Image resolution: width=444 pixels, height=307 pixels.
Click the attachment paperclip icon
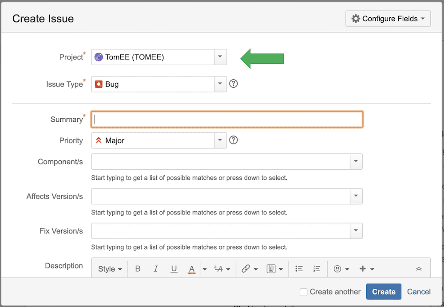271,269
